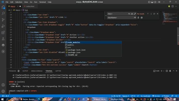Open the Run and Debug view
This screenshot has height=101, width=179.
coord(3,26)
